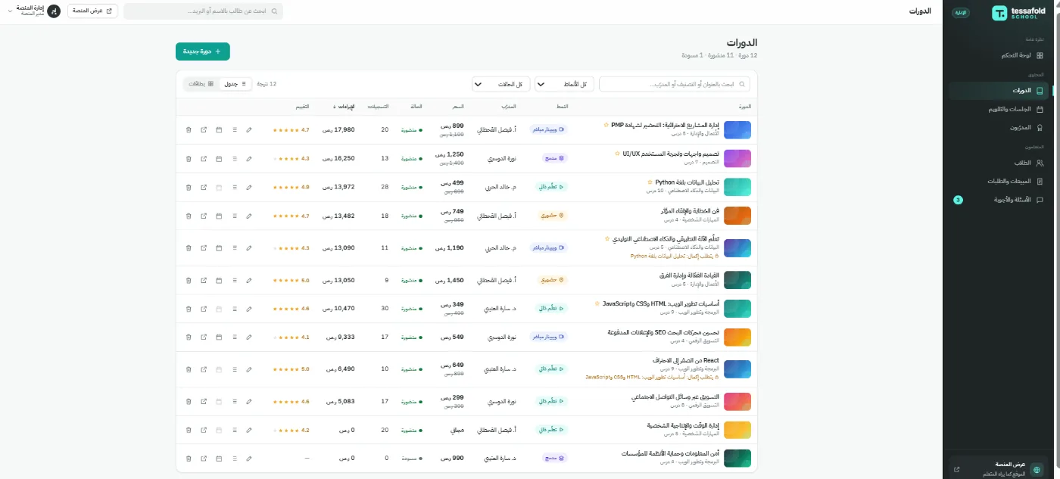
Task: Open the orange thumbnail of the 13,482 course
Action: [x=737, y=216]
